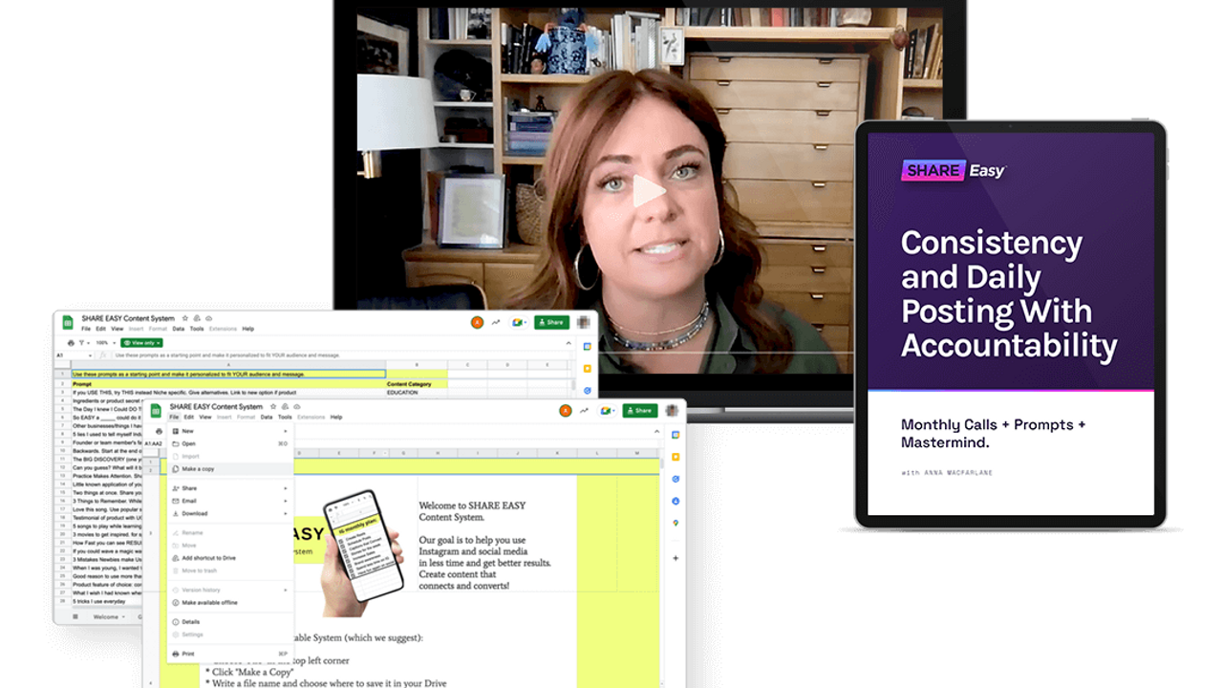The width and height of the screenshot is (1223, 688).
Task: Open the activity trend icon in the back window
Action: click(x=496, y=323)
